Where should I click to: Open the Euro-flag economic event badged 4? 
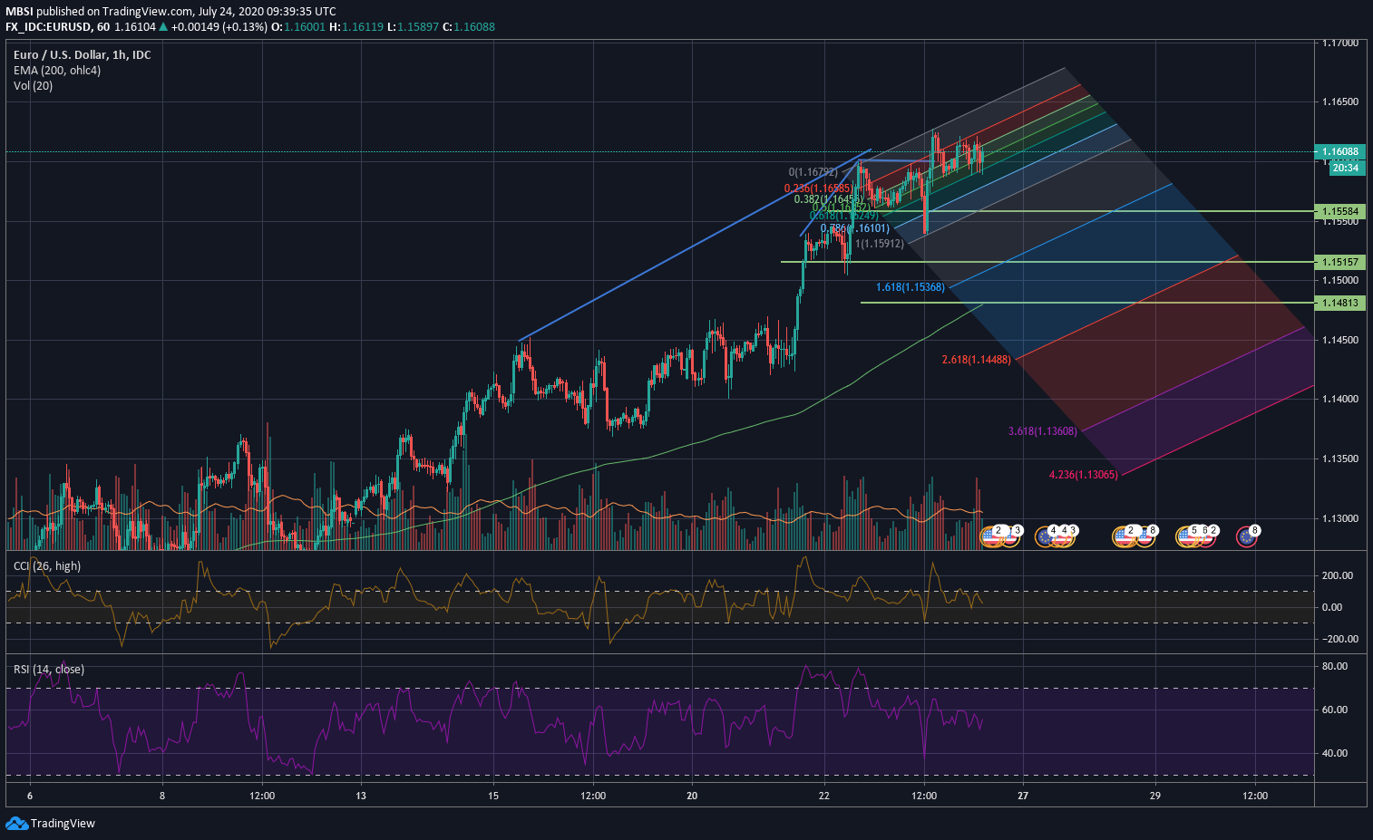coord(1046,536)
